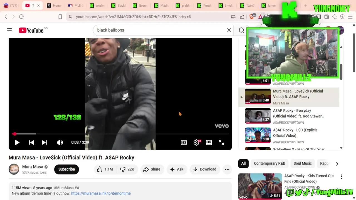Viewport: 356px width, 200px height.
Task: Show more filter chips with right arrow
Action: tap(337, 164)
